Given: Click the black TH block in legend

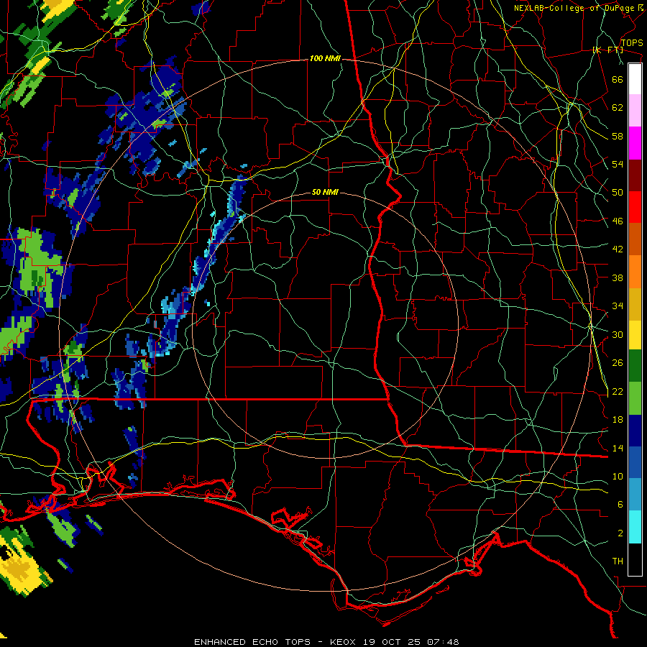Looking at the screenshot, I should point(635,559).
